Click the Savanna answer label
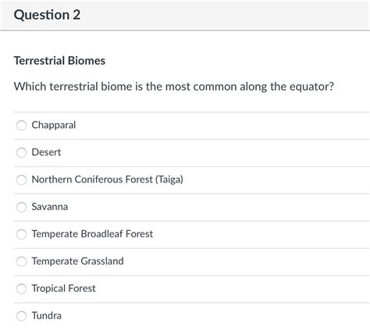370x334 pixels. pos(50,207)
